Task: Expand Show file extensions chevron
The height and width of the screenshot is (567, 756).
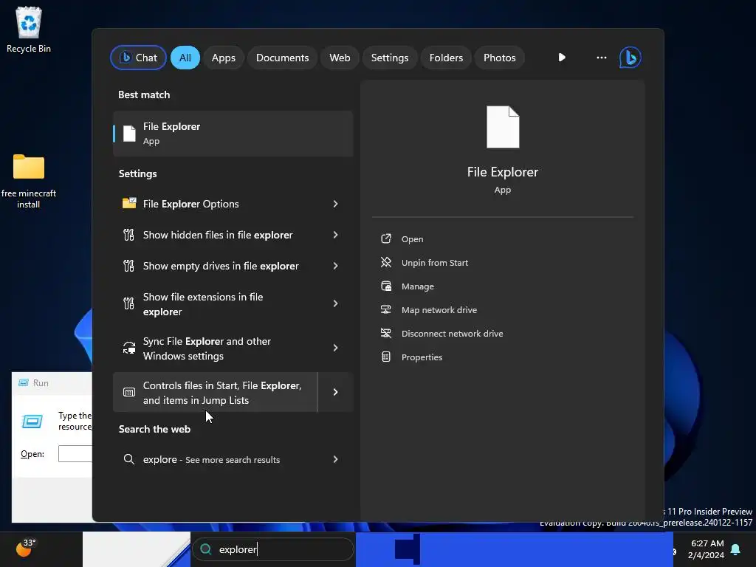Action: pos(336,303)
